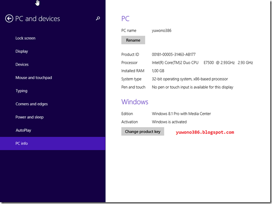Click the No pen or touch input text
This screenshot has height=204, width=272.
[x=192, y=87]
